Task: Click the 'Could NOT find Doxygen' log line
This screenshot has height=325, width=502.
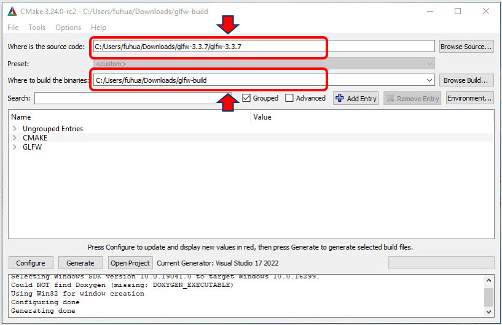Action: [122, 285]
